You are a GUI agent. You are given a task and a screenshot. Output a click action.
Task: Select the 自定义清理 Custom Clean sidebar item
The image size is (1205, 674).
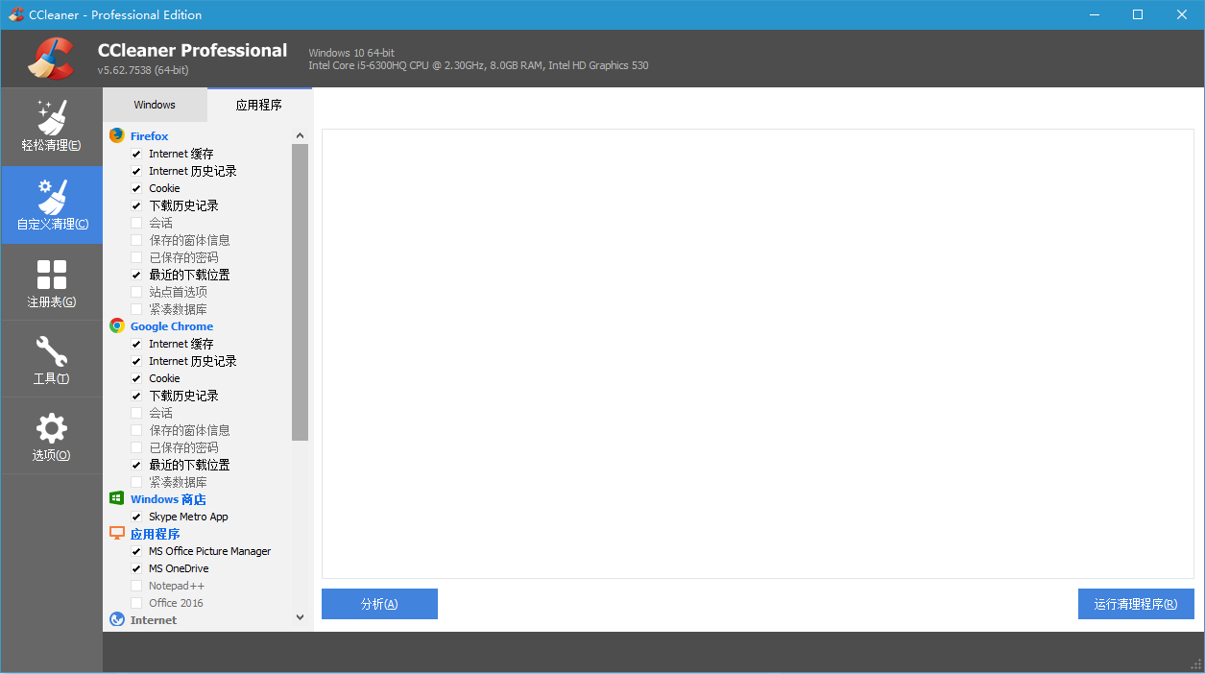51,205
